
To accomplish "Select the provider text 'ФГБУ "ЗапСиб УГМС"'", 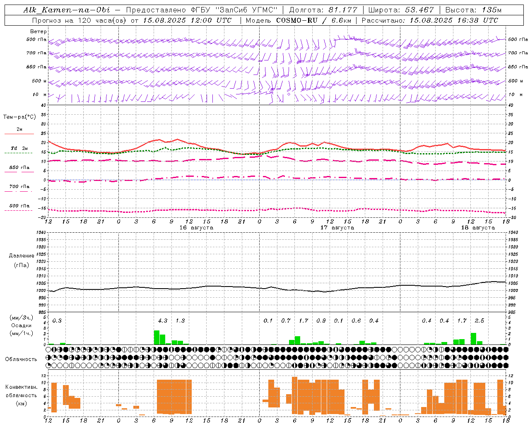I will (234, 10).
